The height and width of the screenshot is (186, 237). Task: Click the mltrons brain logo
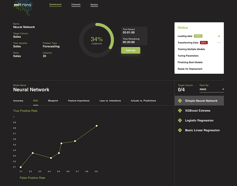coord(23,7)
